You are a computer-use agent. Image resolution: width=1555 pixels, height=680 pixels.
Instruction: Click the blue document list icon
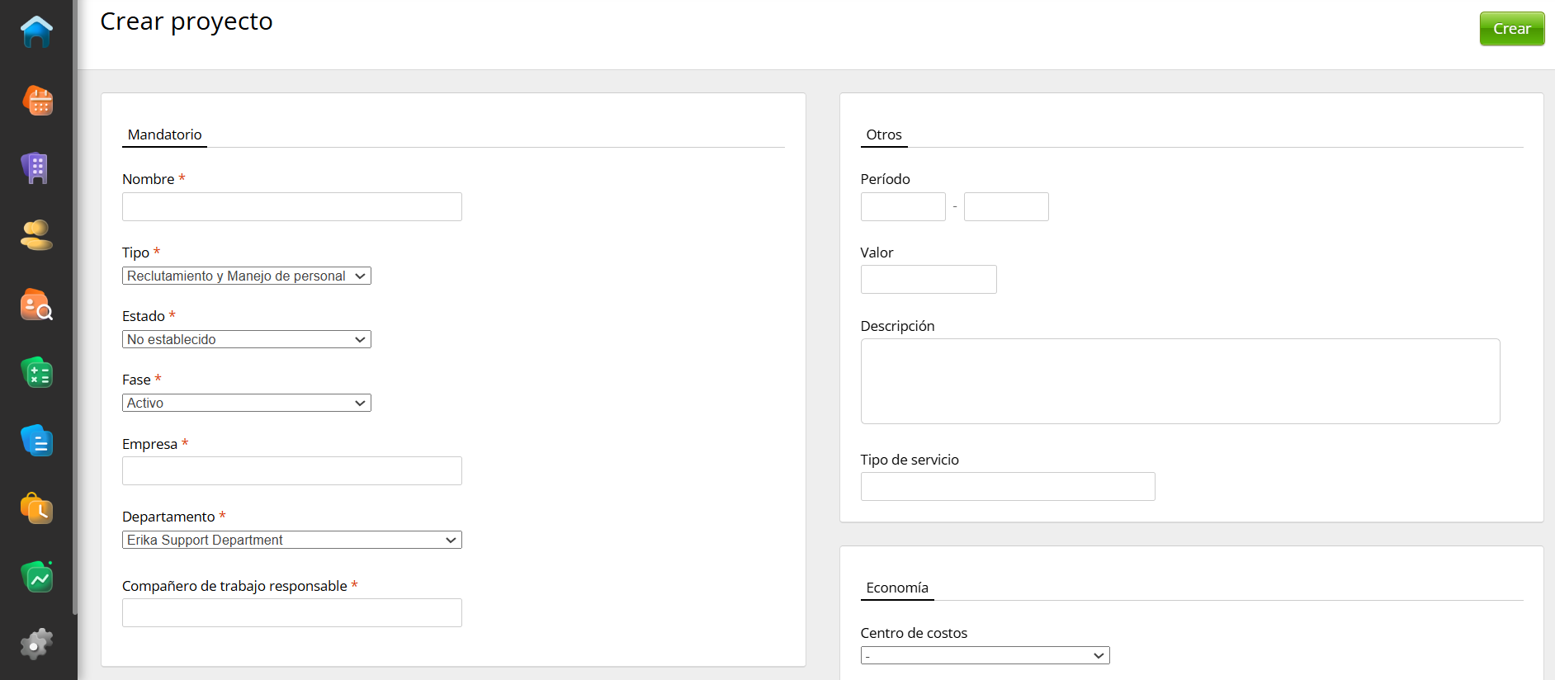click(36, 441)
